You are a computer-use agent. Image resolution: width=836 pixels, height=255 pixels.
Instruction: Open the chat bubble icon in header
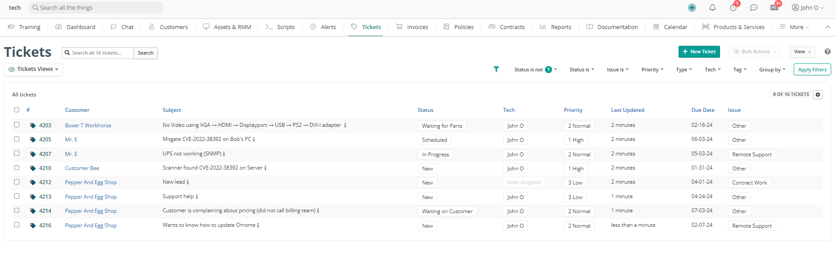(x=754, y=7)
